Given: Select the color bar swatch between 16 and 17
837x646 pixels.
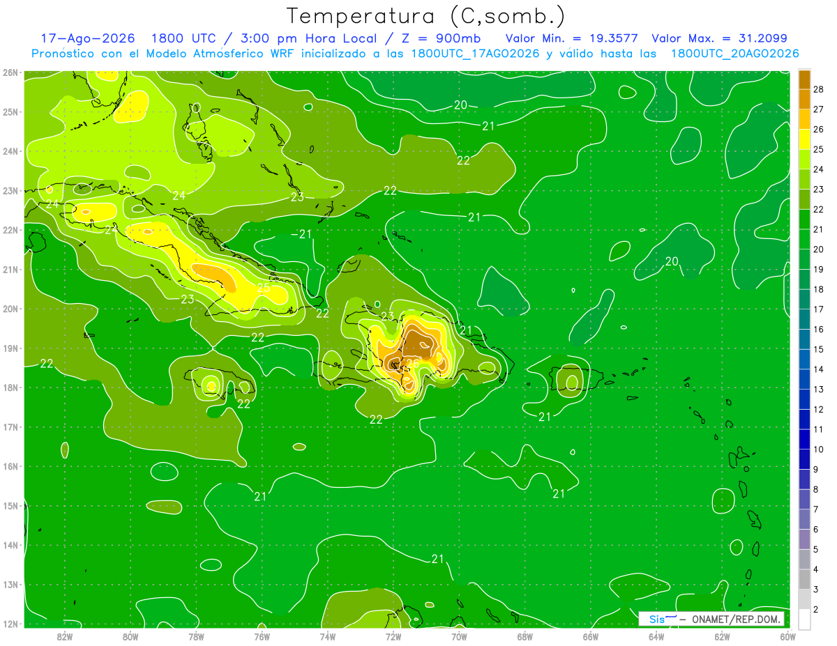Looking at the screenshot, I should [x=804, y=318].
